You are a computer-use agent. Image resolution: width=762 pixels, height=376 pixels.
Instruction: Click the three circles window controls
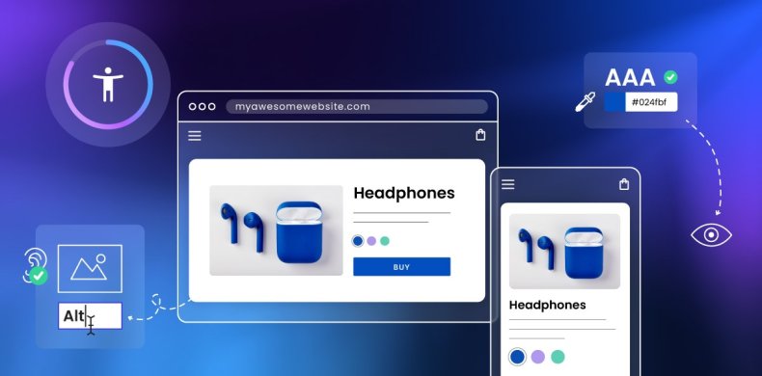202,106
